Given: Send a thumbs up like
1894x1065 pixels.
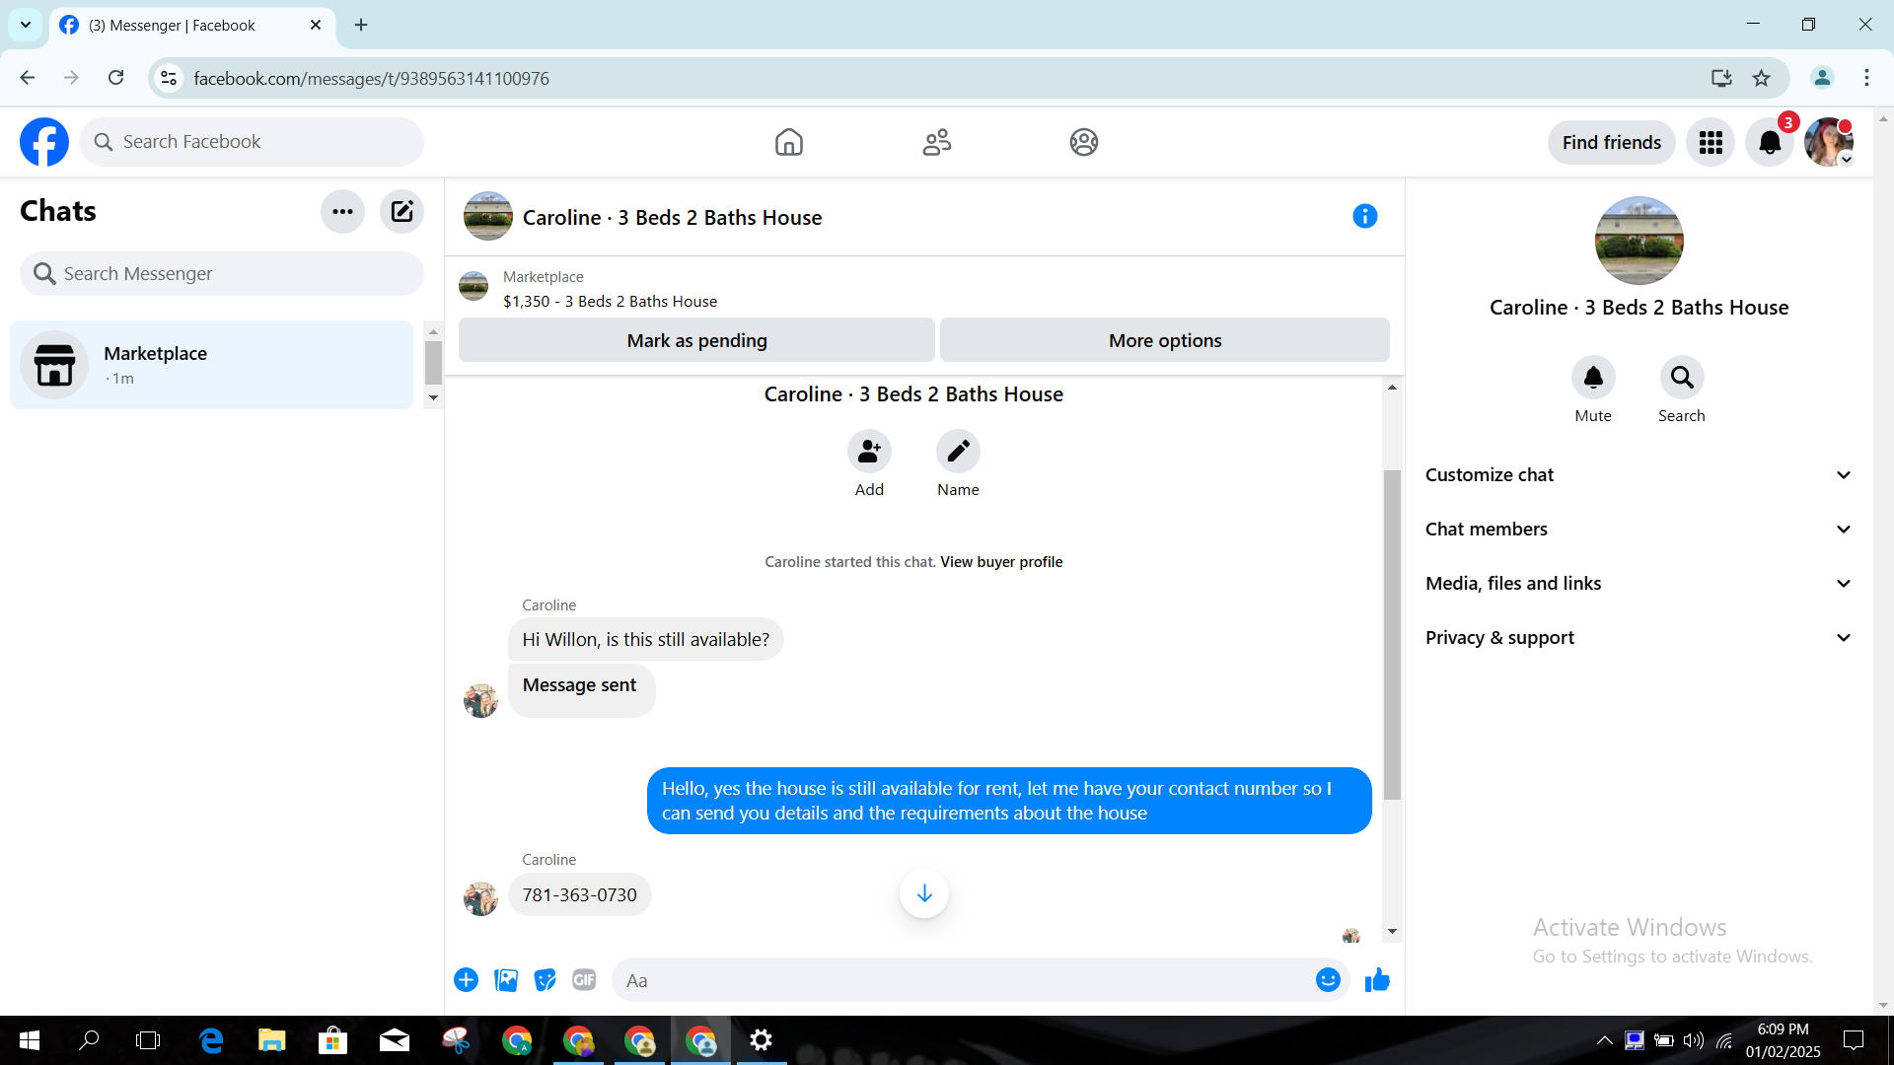Looking at the screenshot, I should (x=1377, y=980).
